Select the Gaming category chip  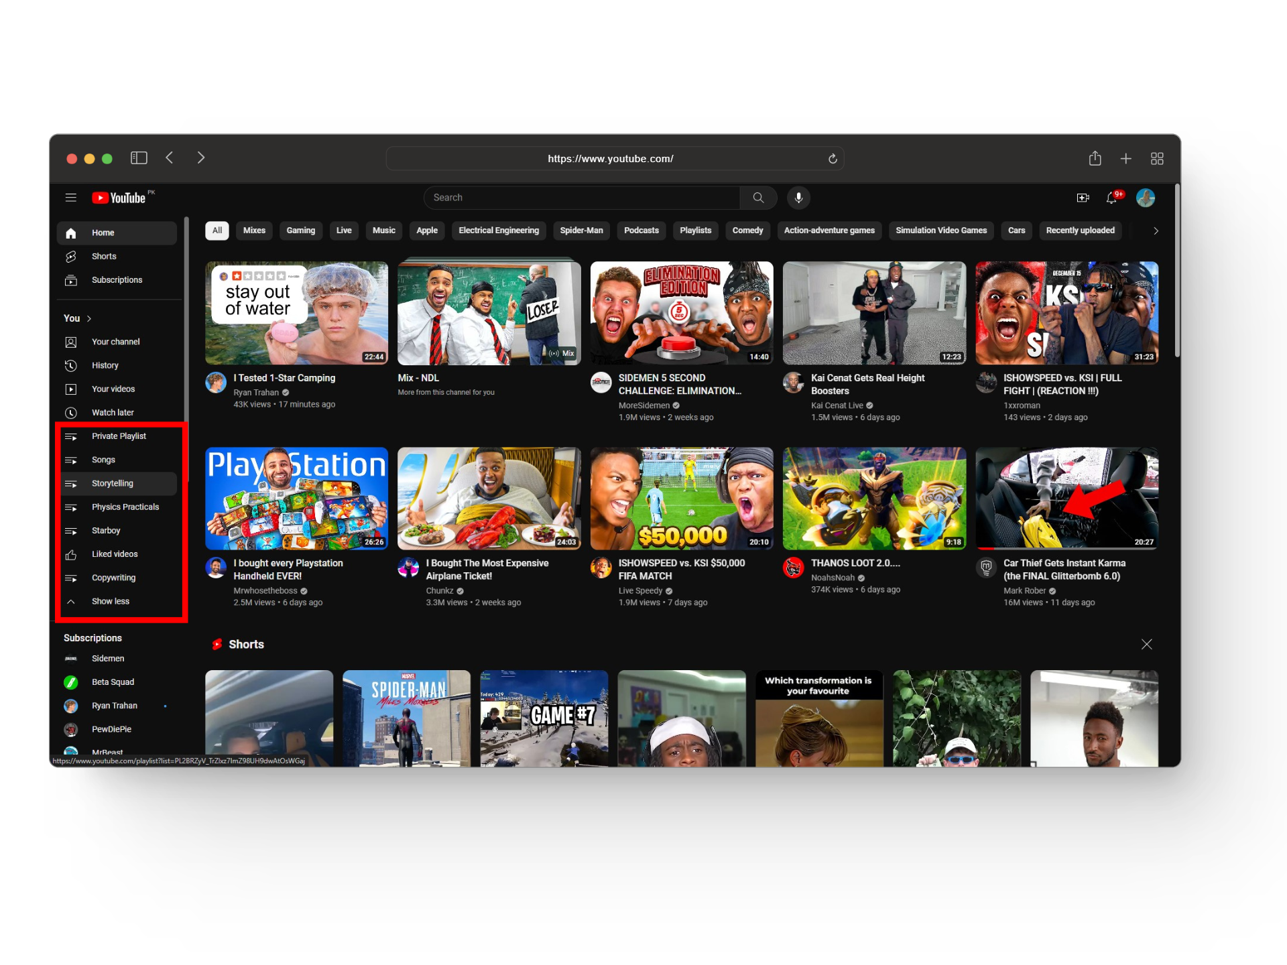[300, 231]
